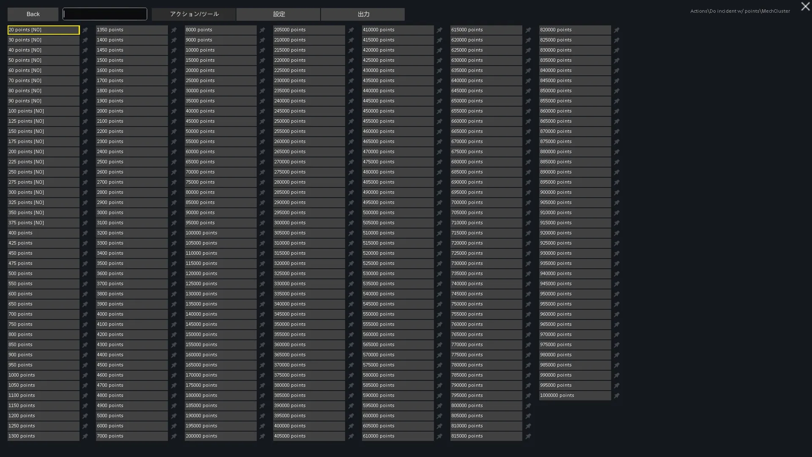The width and height of the screenshot is (812, 457).
Task: Pin the 1350 points entry
Action: 174,30
